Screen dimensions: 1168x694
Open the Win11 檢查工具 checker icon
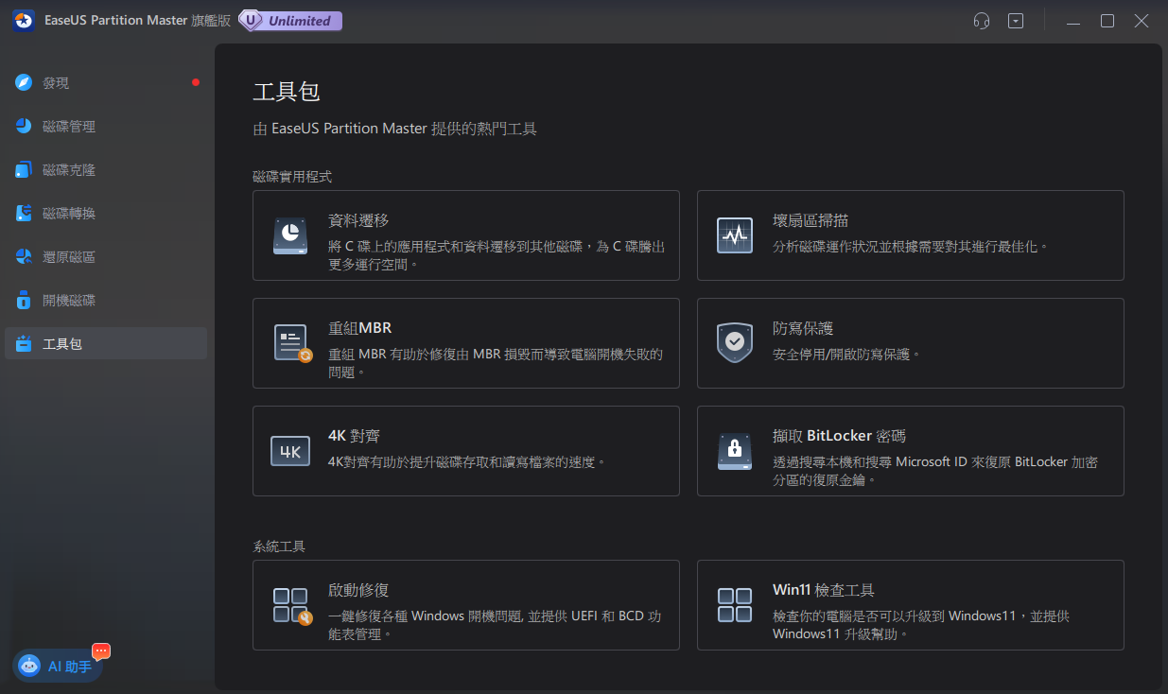pos(735,605)
